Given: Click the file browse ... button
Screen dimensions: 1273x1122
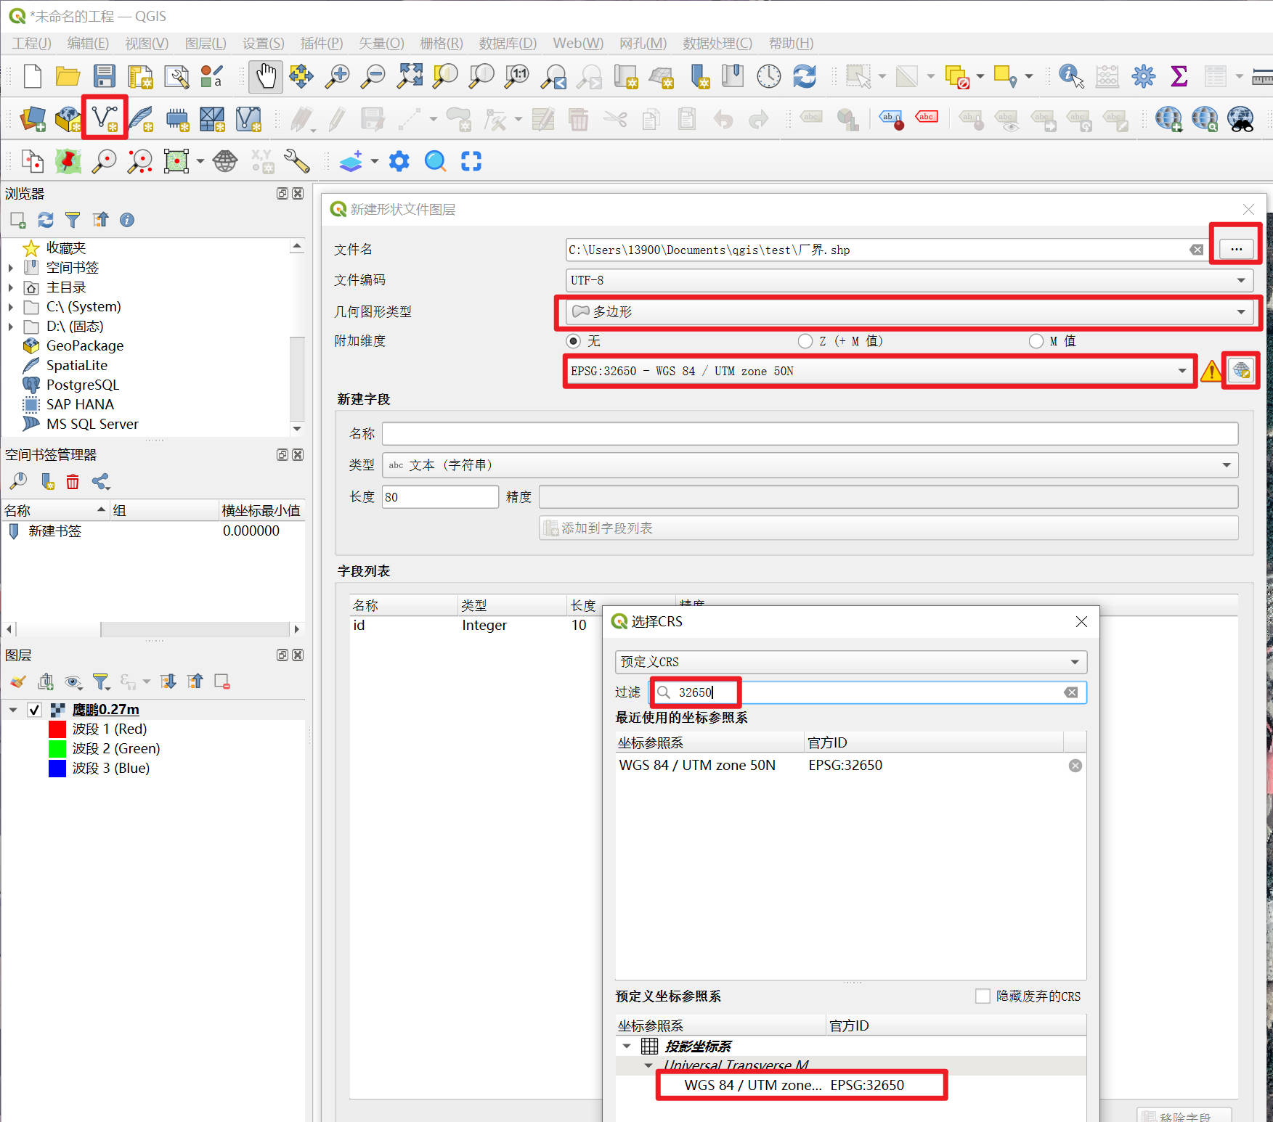Looking at the screenshot, I should (1236, 249).
